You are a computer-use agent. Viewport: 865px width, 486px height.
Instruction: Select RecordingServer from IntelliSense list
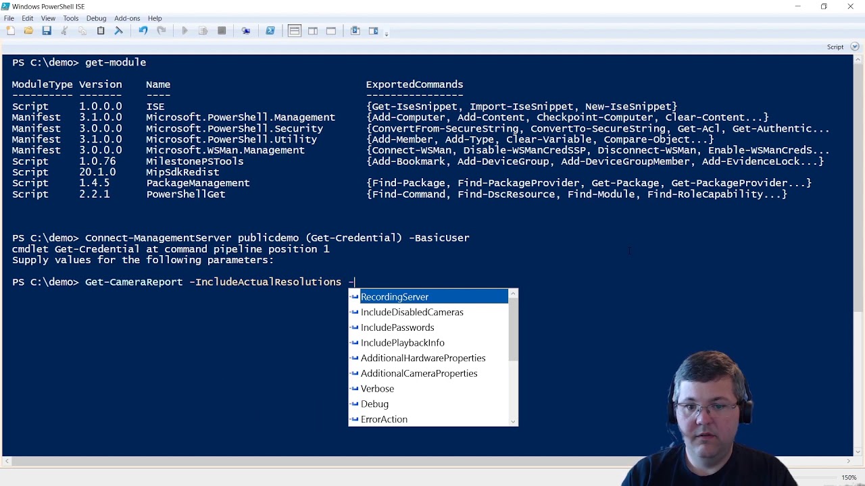pyautogui.click(x=428, y=297)
